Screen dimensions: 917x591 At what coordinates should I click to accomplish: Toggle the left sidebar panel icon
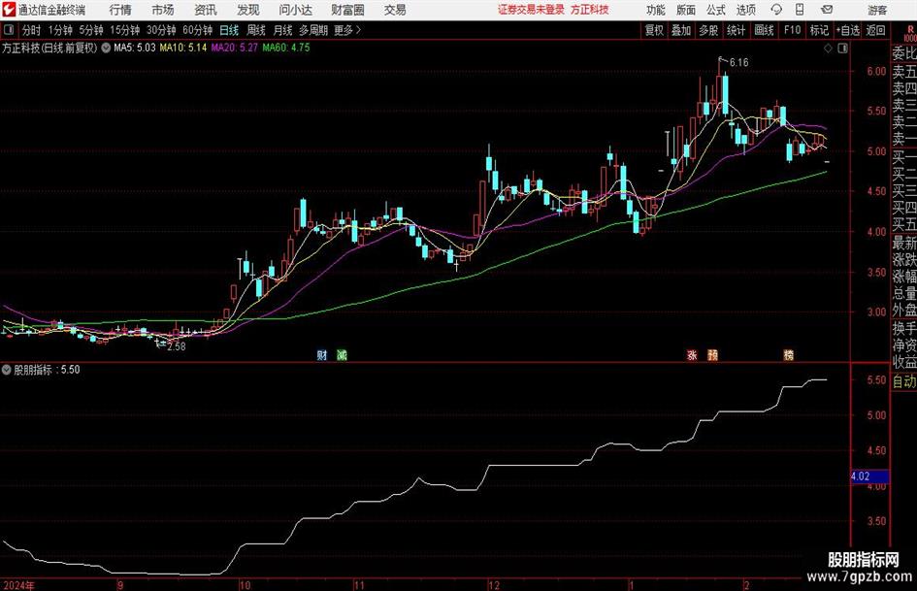pos(9,30)
